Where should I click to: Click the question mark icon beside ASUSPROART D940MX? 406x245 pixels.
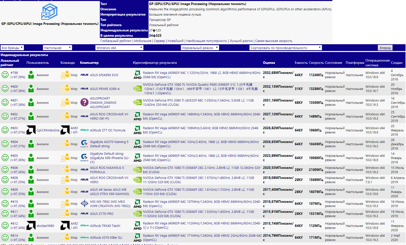pos(84,103)
